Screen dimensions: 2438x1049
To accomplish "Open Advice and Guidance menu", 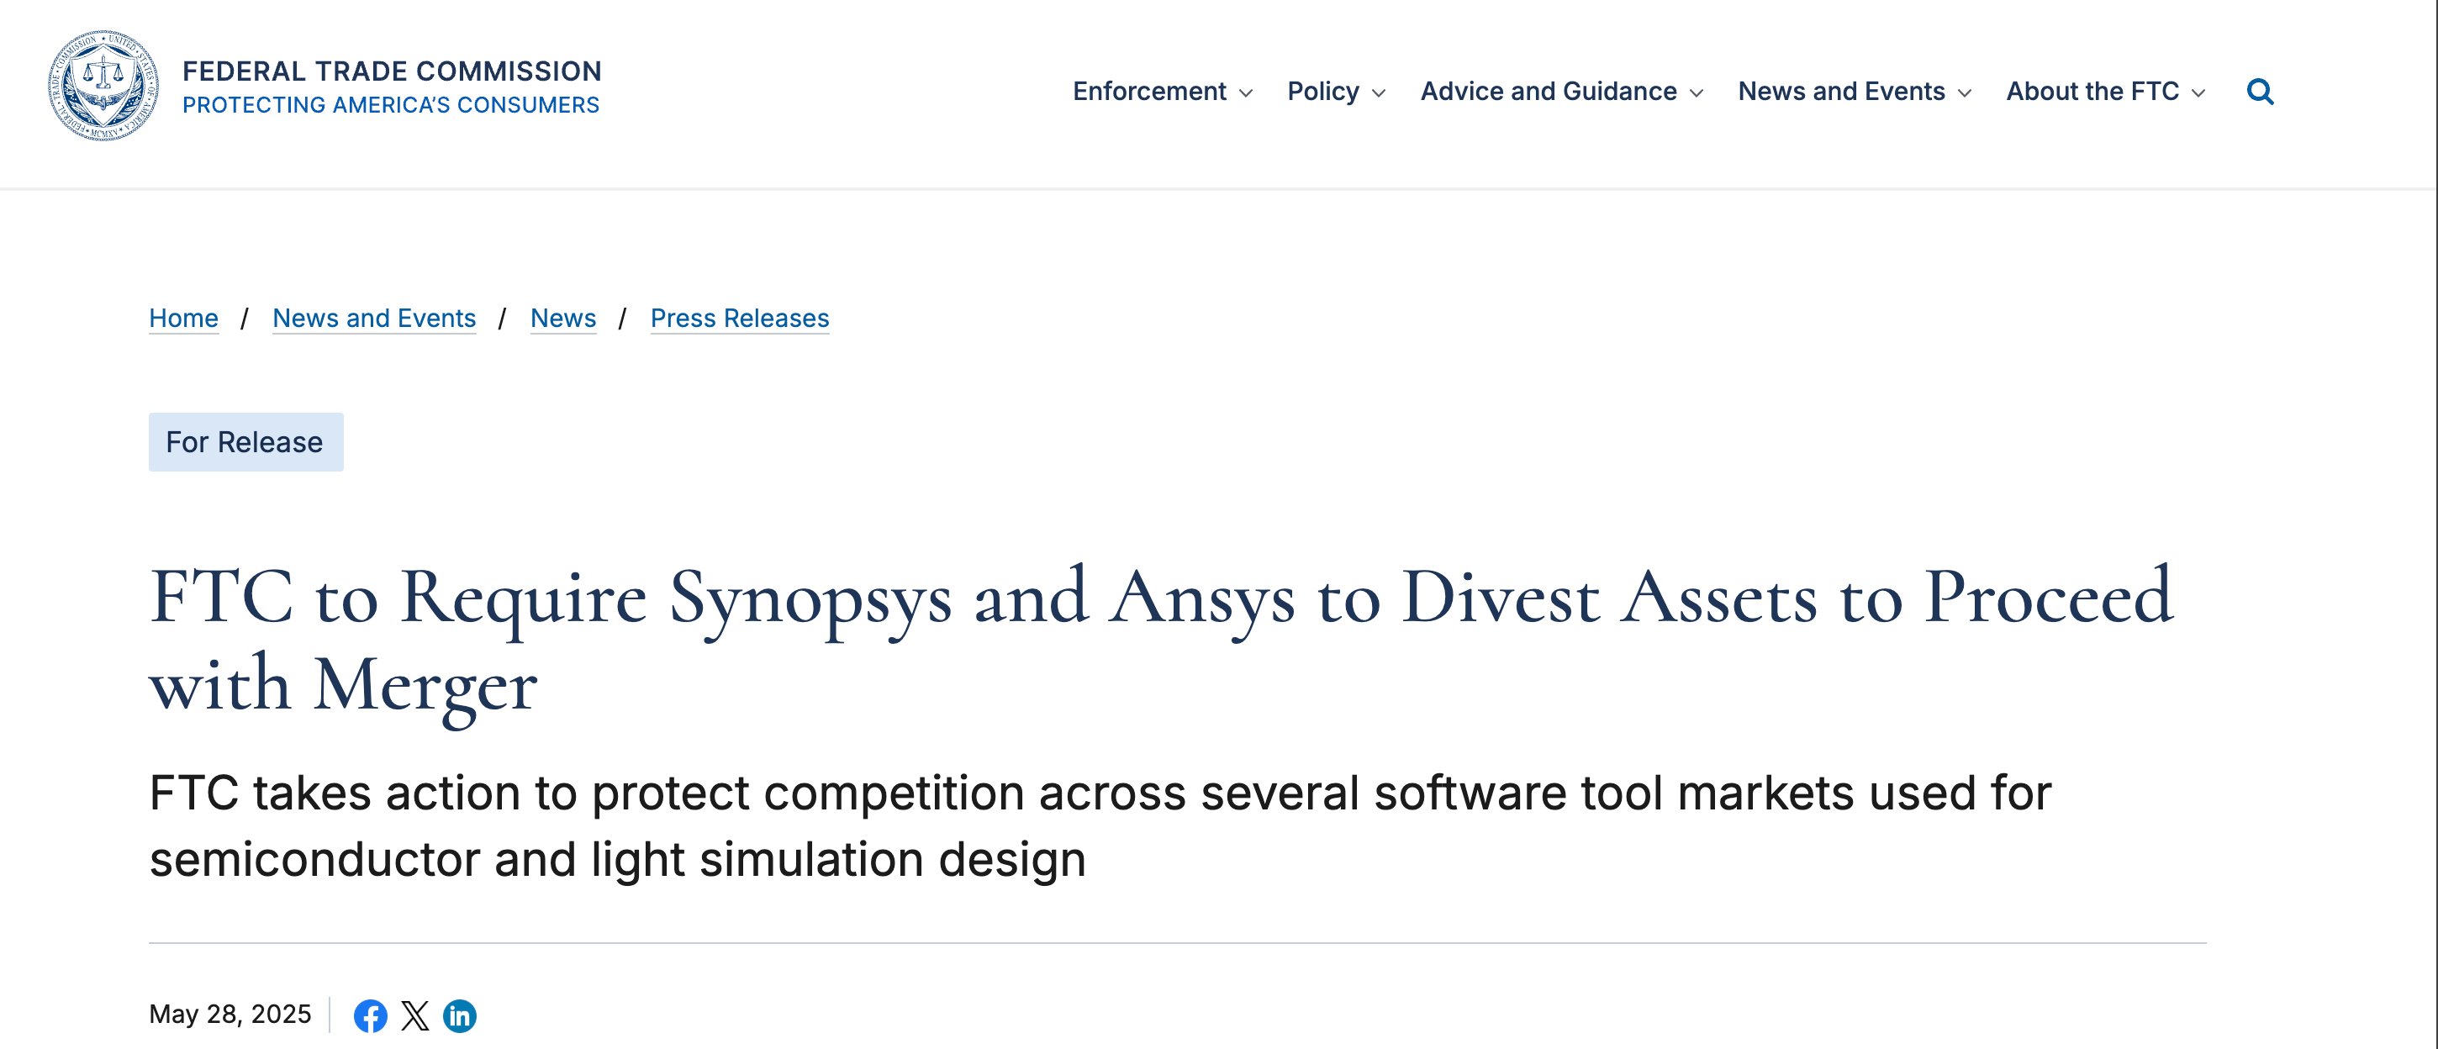I will pos(1548,92).
